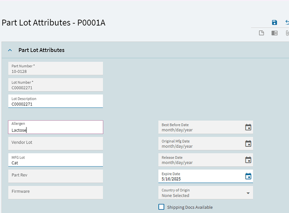
Task: Open the Release Date calendar picker
Action: point(248,160)
